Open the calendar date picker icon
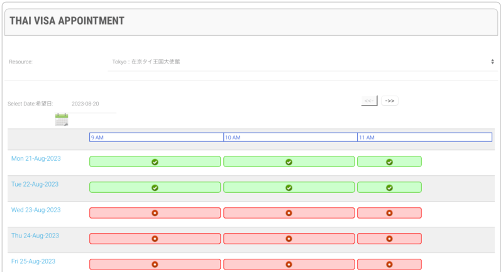This screenshot has width=503, height=272. coord(61,120)
